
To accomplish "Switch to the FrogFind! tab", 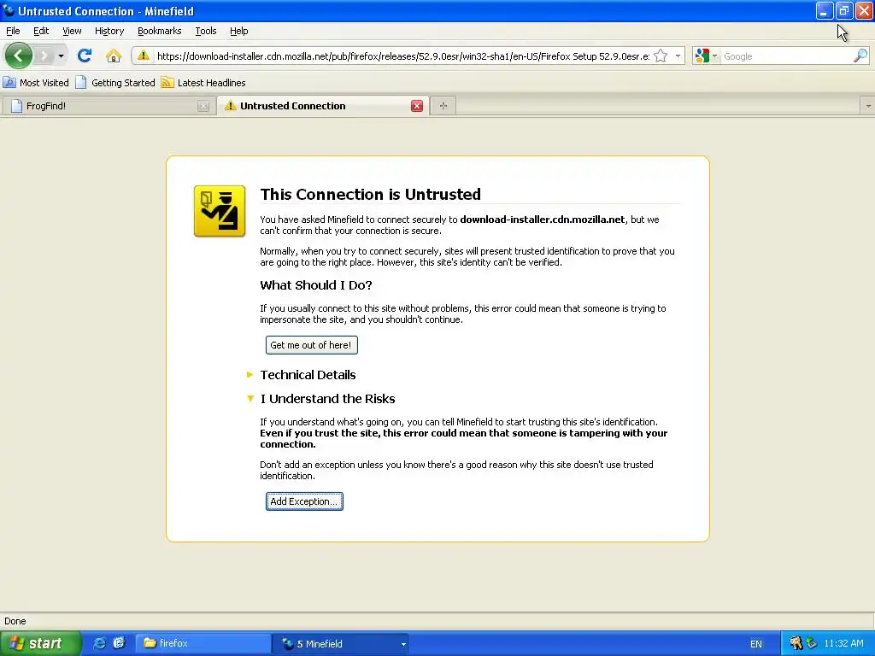I will coord(108,106).
